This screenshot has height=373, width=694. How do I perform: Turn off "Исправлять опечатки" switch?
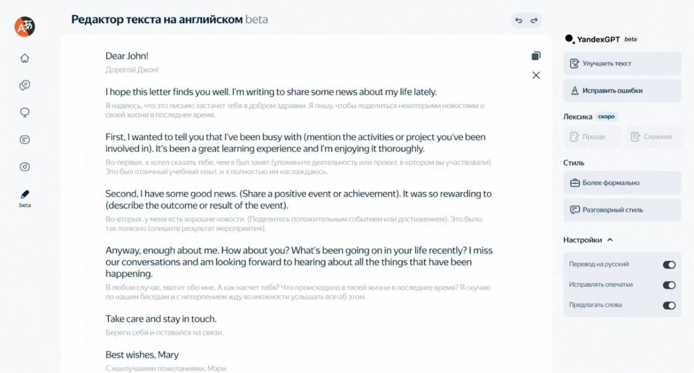point(669,285)
